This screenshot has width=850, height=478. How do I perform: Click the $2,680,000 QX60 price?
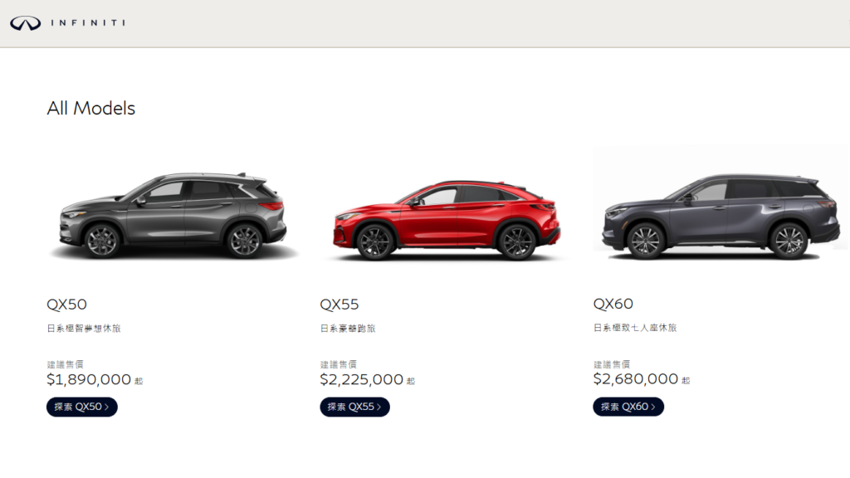(x=635, y=378)
